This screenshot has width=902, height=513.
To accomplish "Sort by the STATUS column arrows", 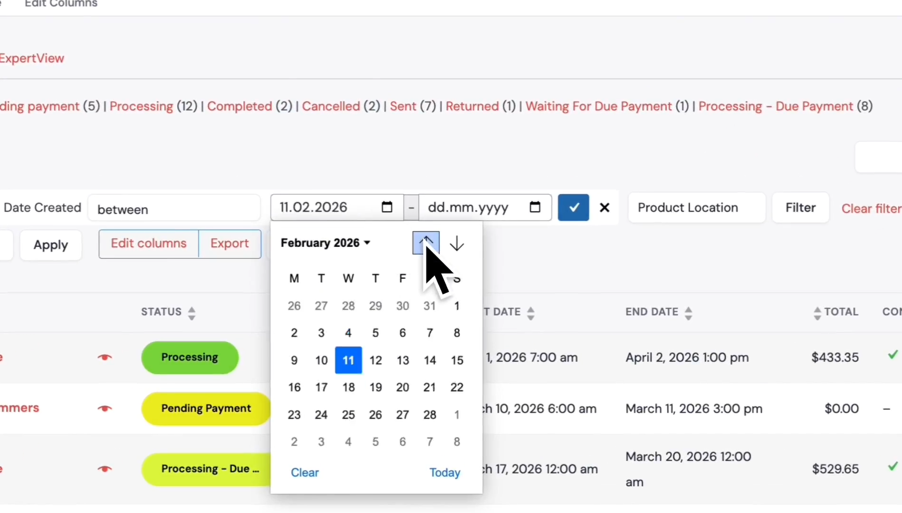I will coord(192,313).
